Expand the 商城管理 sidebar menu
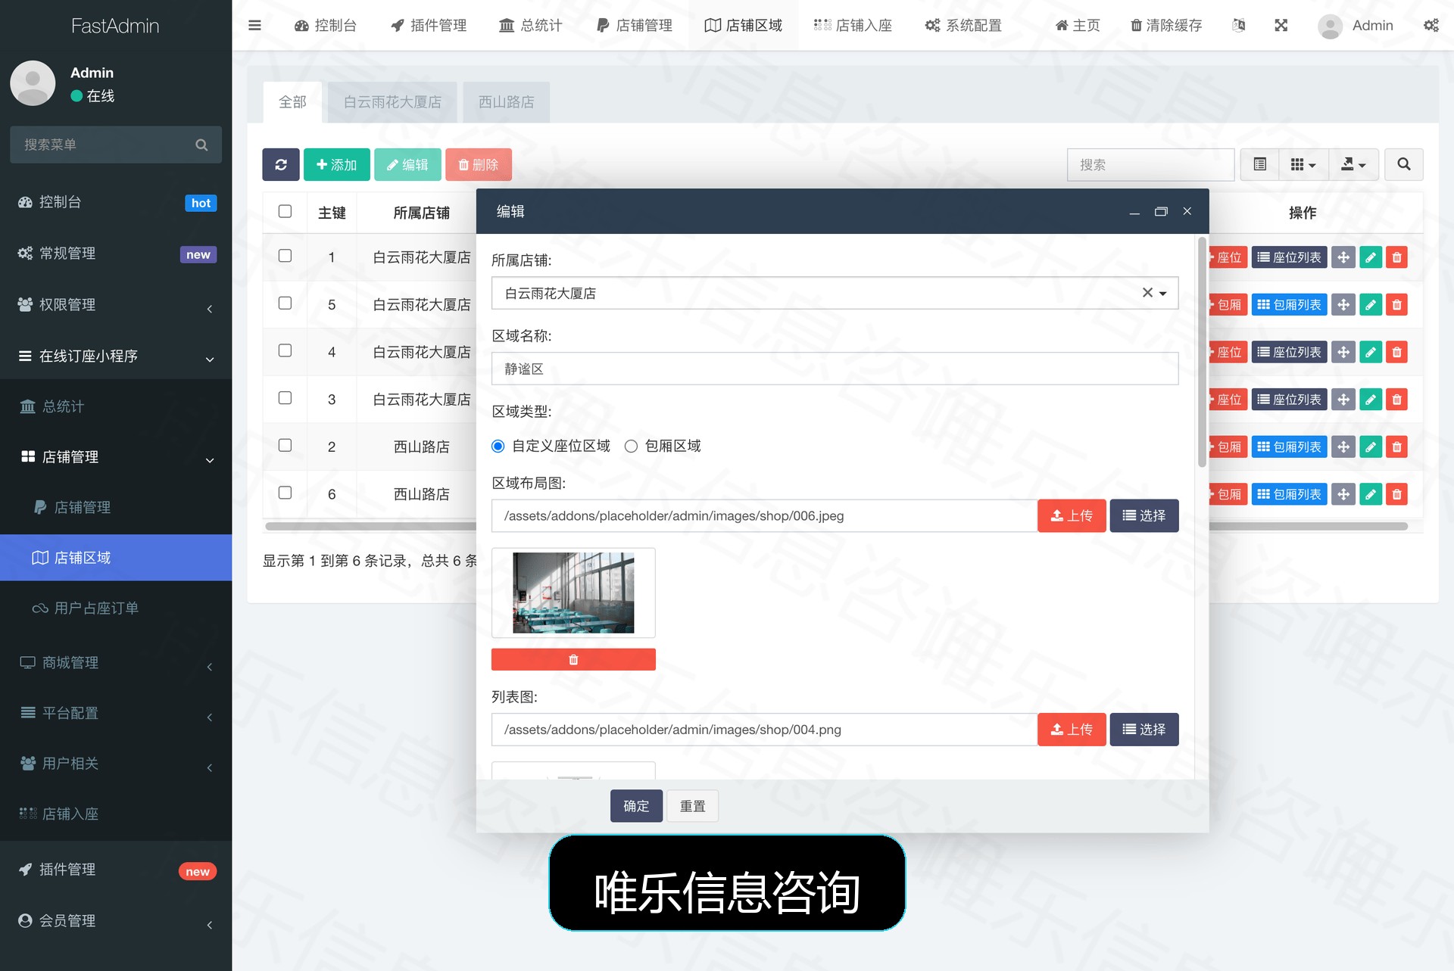This screenshot has width=1454, height=971. (116, 662)
